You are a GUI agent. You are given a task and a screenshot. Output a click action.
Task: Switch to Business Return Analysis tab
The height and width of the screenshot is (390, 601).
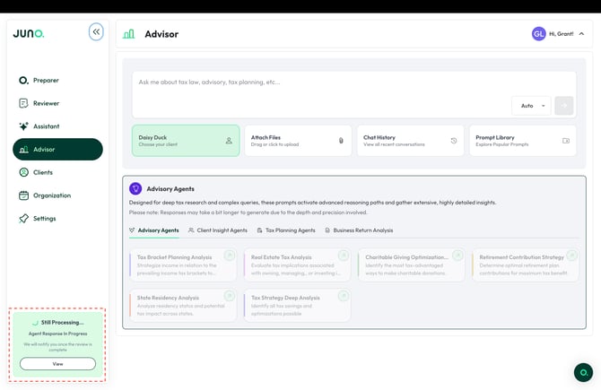[359, 230]
